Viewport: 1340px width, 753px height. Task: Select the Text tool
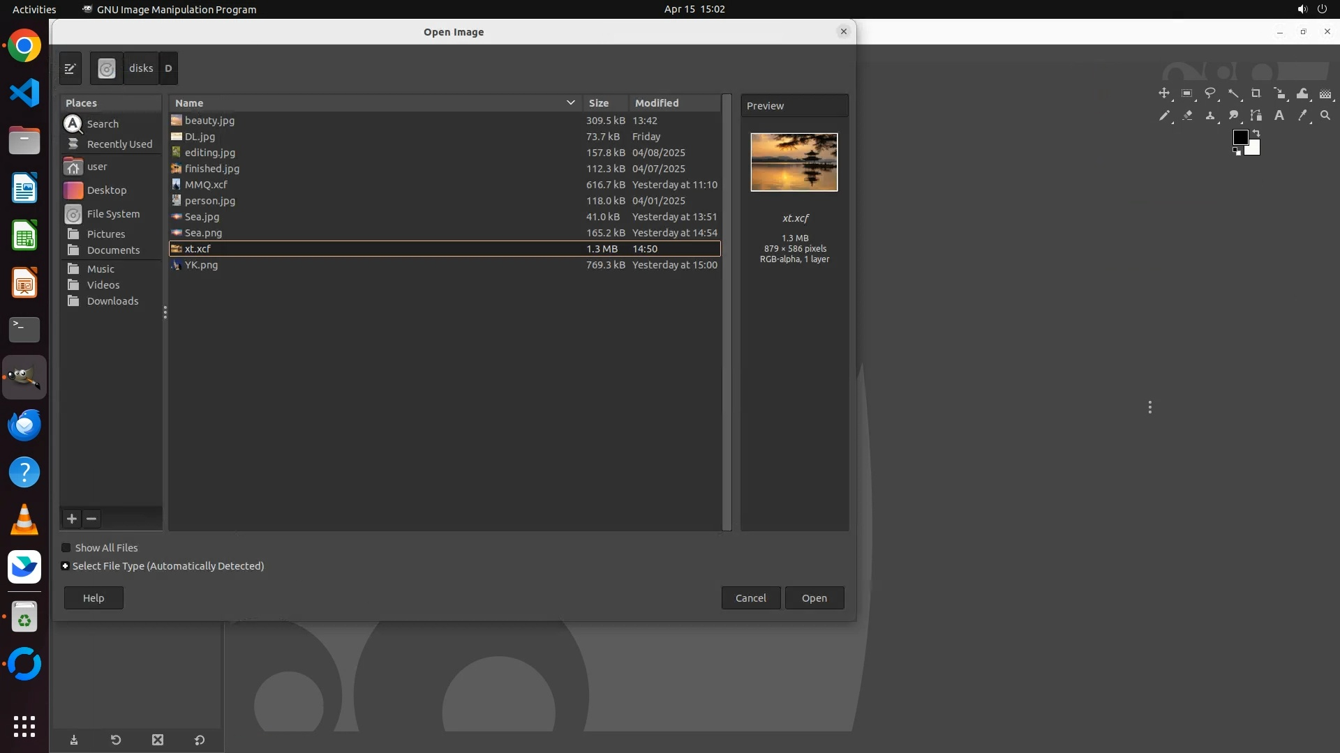(x=1279, y=116)
